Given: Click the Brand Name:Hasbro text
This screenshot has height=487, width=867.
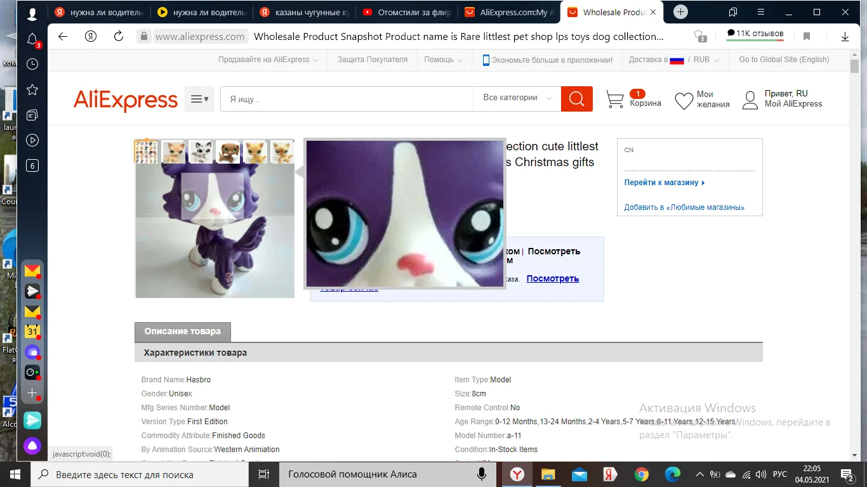Looking at the screenshot, I should [176, 380].
